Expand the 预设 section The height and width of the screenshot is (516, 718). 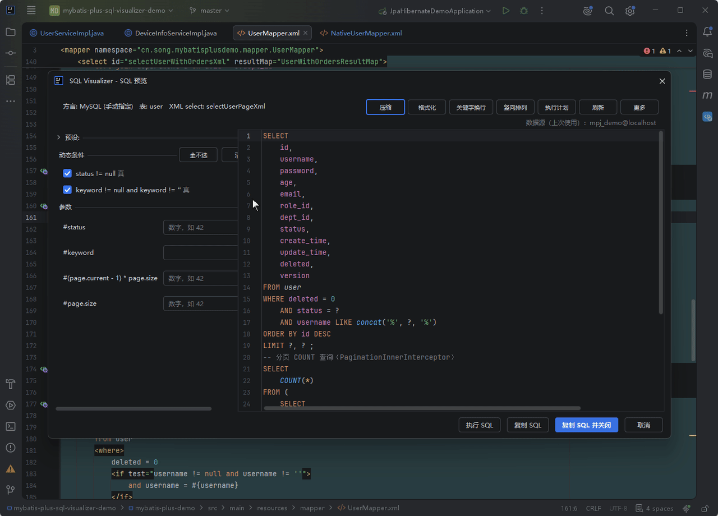pos(59,137)
